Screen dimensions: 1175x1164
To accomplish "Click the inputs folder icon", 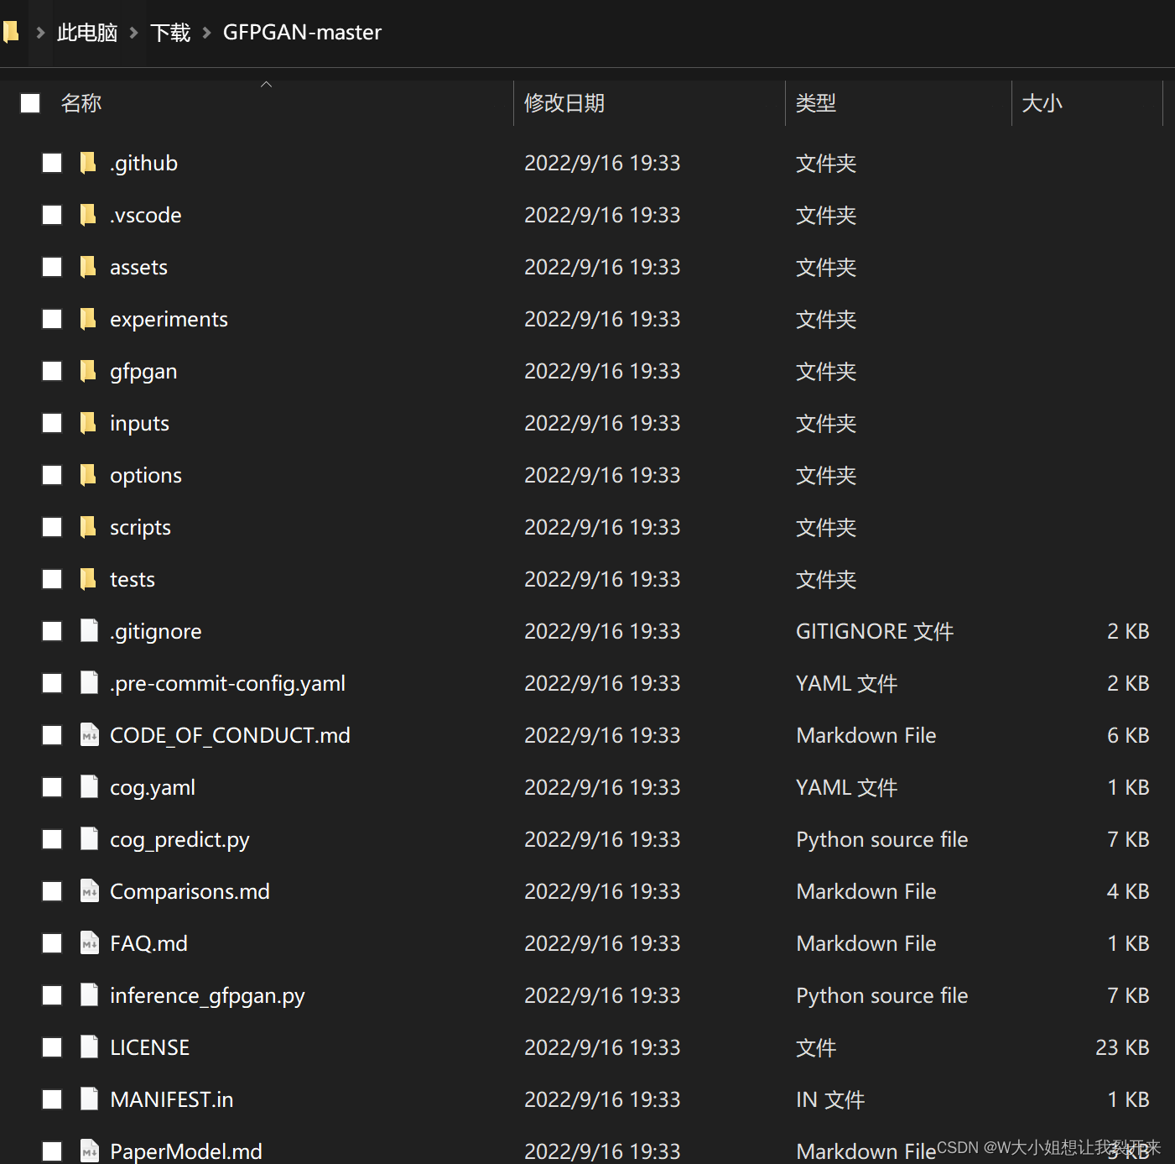I will click(88, 423).
